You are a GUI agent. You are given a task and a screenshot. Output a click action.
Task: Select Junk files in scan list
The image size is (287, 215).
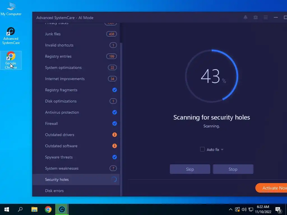click(76, 34)
